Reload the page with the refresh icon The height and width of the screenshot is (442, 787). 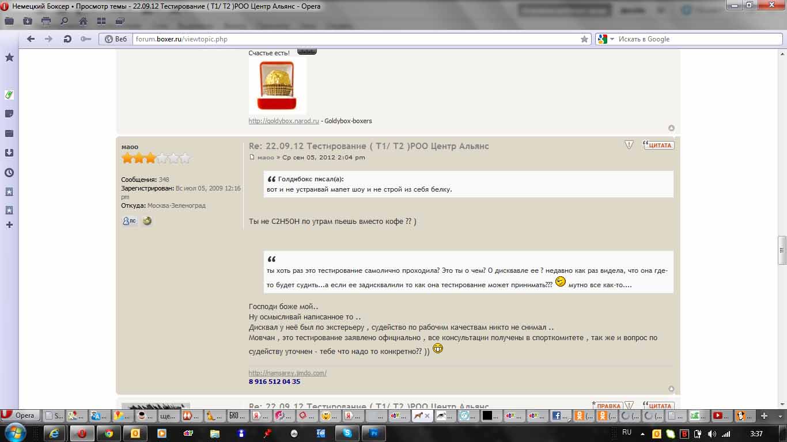tap(67, 39)
